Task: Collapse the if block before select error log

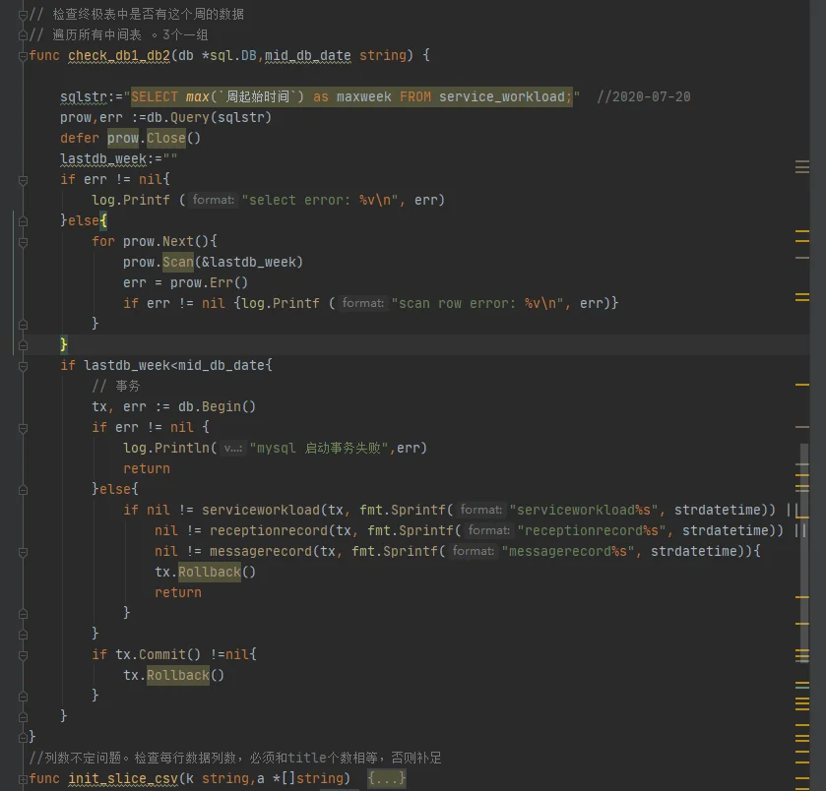Action: tap(23, 180)
